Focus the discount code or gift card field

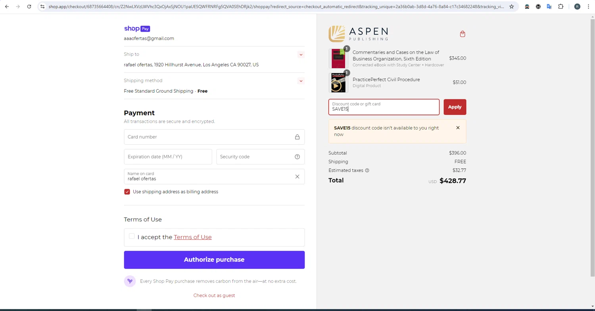(x=384, y=107)
